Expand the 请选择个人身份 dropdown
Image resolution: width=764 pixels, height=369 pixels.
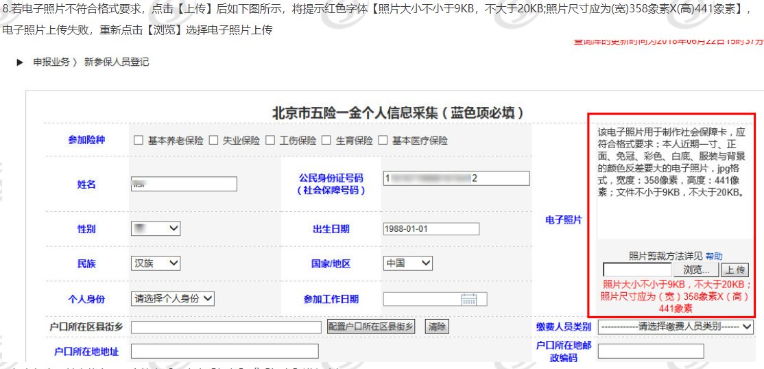click(173, 298)
